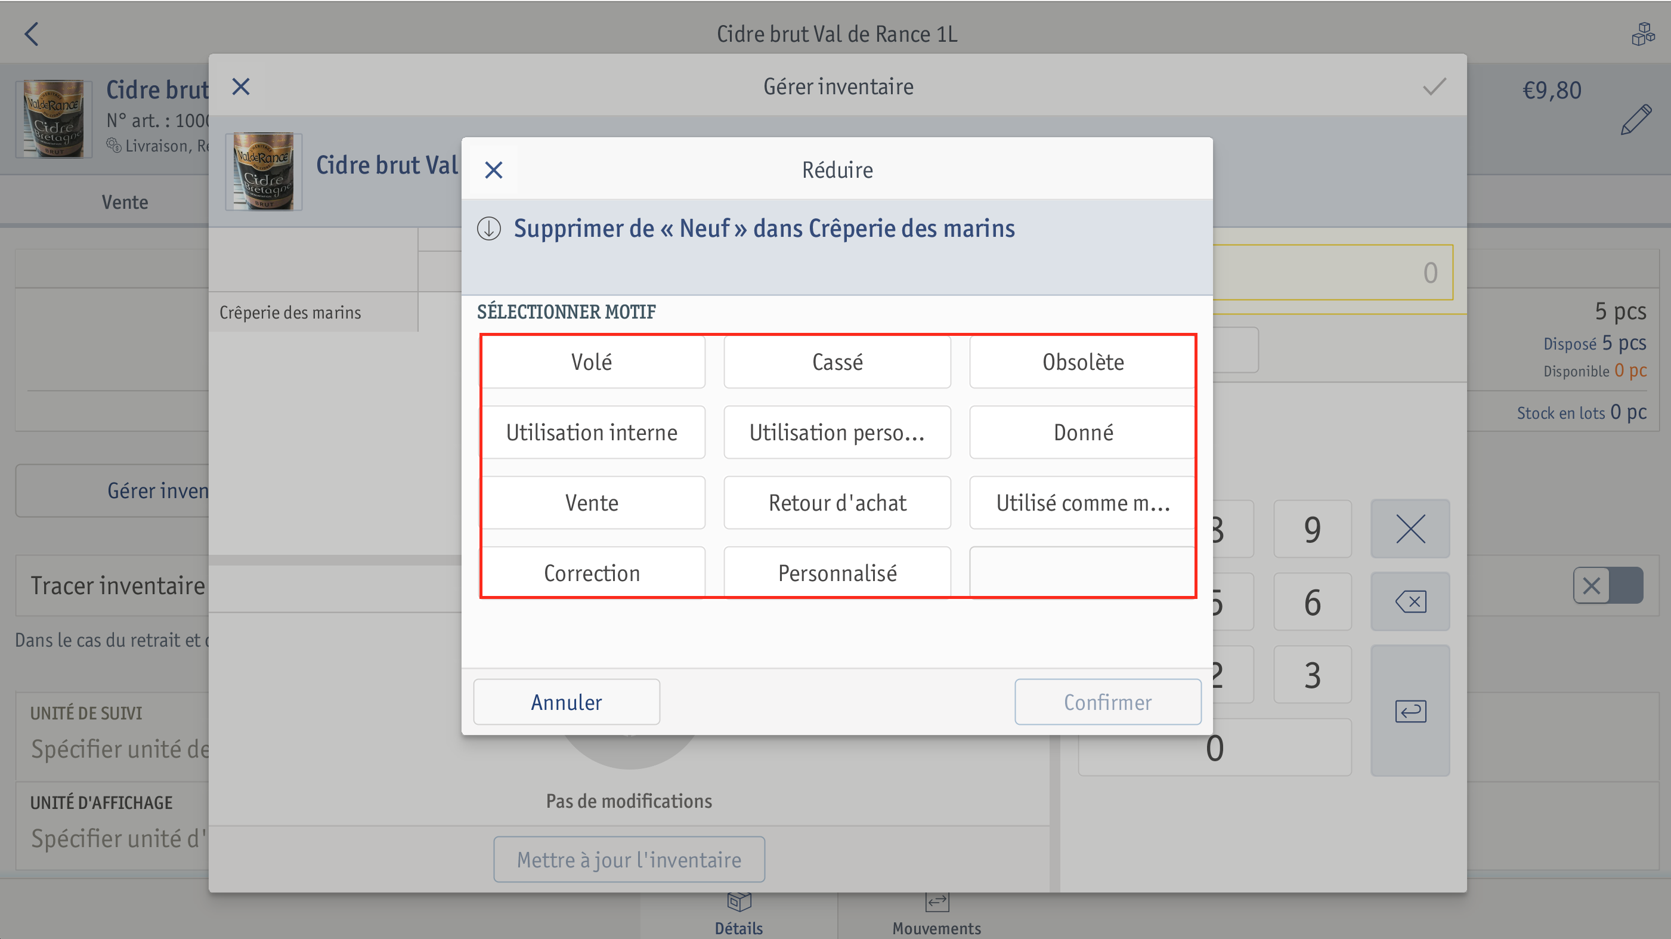Image resolution: width=1671 pixels, height=939 pixels.
Task: Choose the Personnalisé reason
Action: pyautogui.click(x=837, y=572)
